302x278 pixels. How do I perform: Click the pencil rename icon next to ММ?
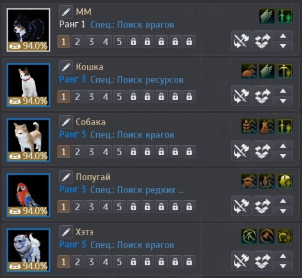coord(66,12)
